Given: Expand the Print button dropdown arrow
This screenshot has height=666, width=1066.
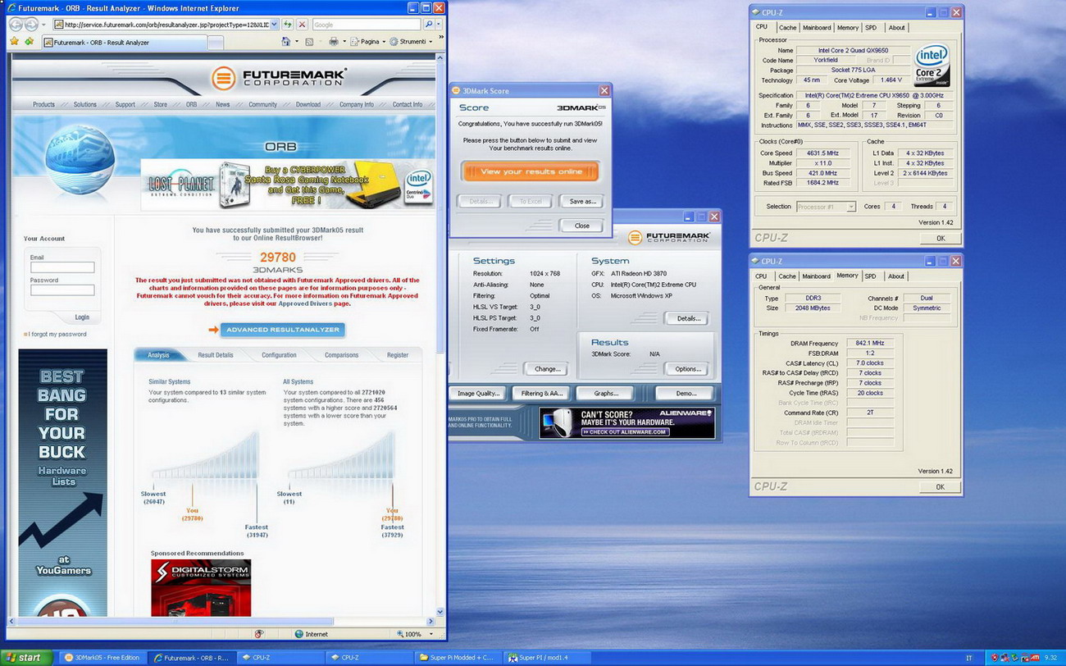Looking at the screenshot, I should click(x=344, y=41).
